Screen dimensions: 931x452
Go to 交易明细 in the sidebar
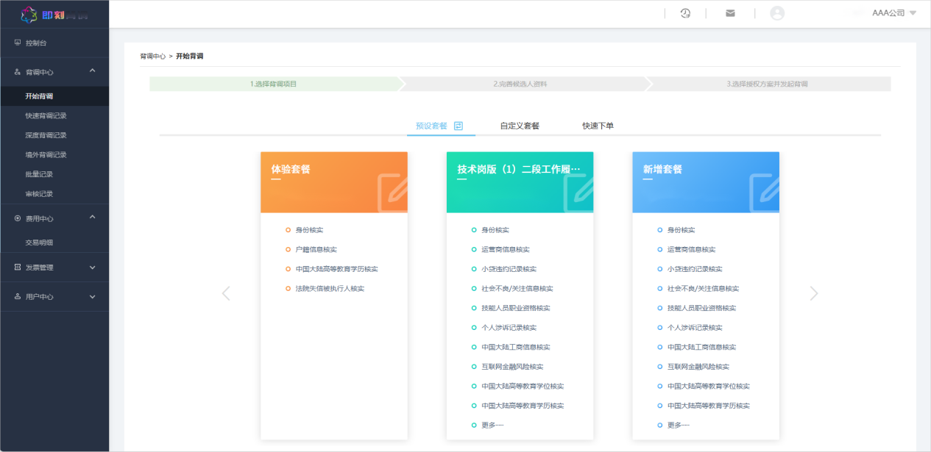39,243
